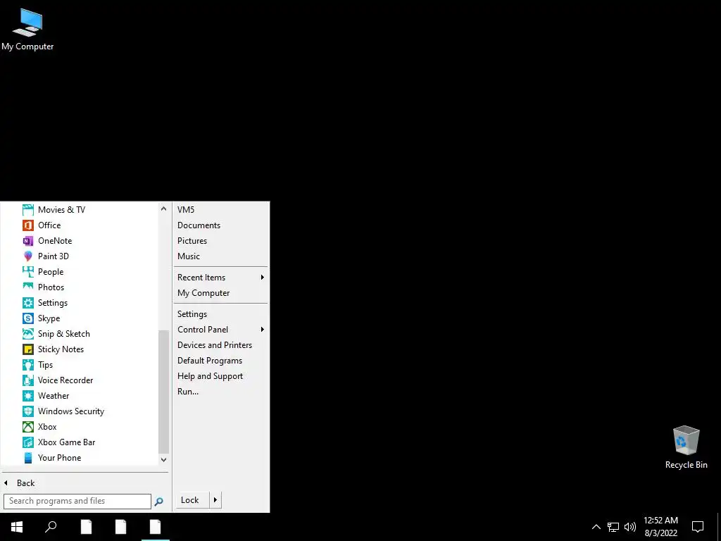The width and height of the screenshot is (721, 541).
Task: Open Documents from the start menu
Action: (199, 225)
